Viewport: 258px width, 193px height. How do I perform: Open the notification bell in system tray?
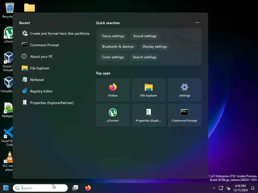tap(253, 188)
